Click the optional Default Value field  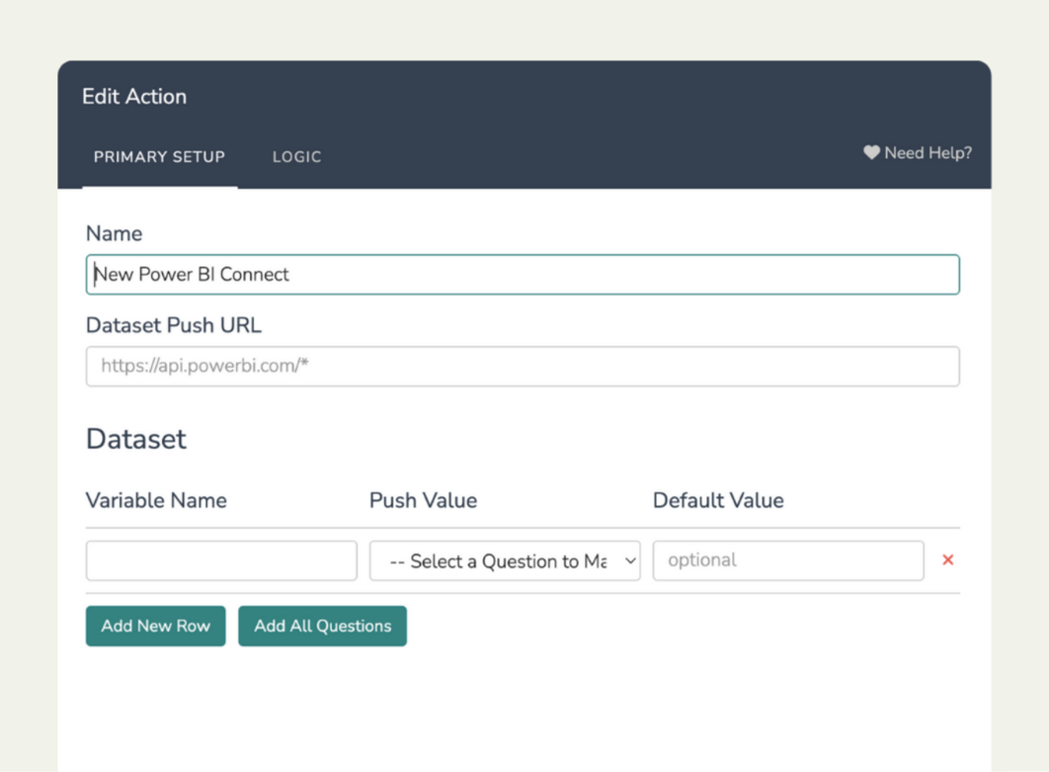[x=787, y=560]
